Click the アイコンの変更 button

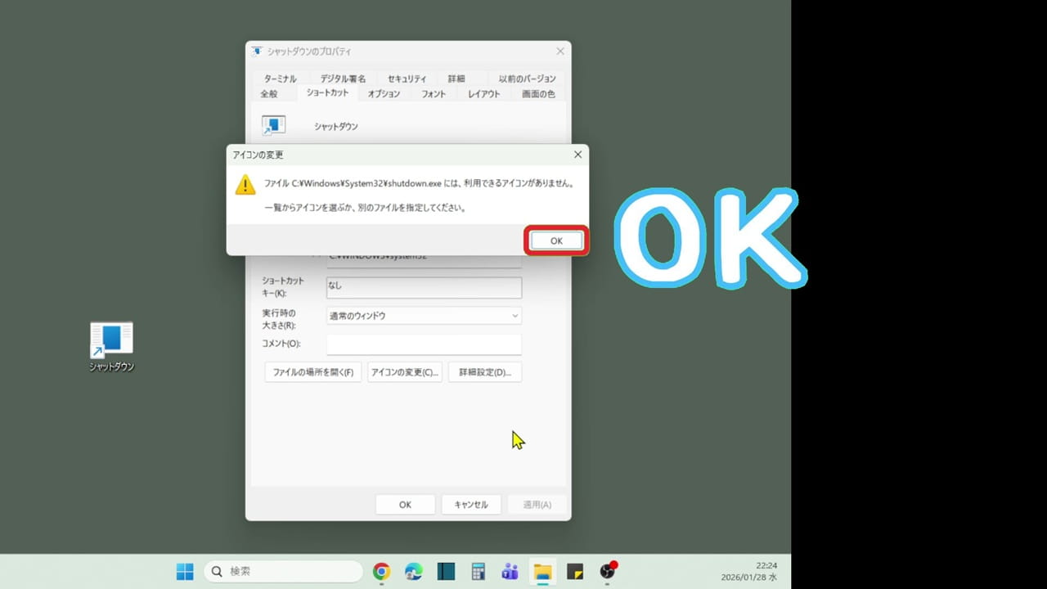pos(403,371)
